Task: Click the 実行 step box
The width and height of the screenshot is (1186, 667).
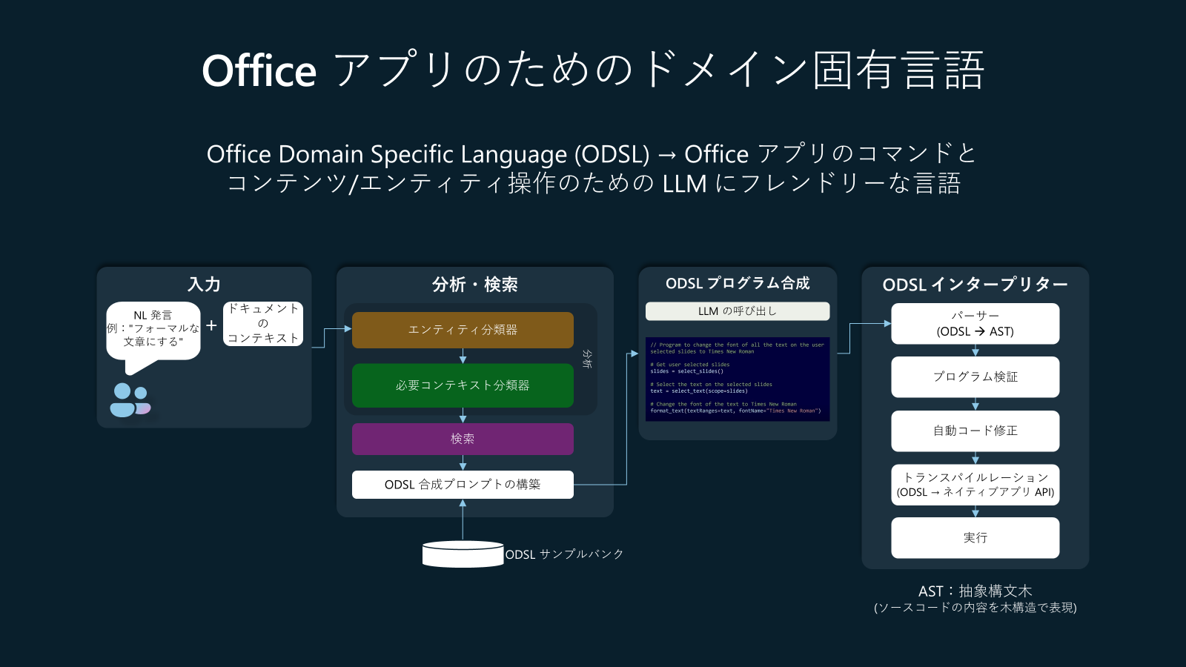Action: click(x=975, y=538)
